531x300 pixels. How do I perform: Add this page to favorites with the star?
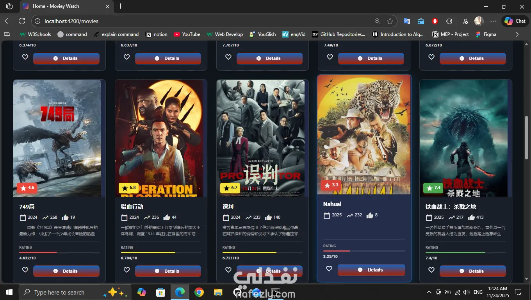[390, 21]
